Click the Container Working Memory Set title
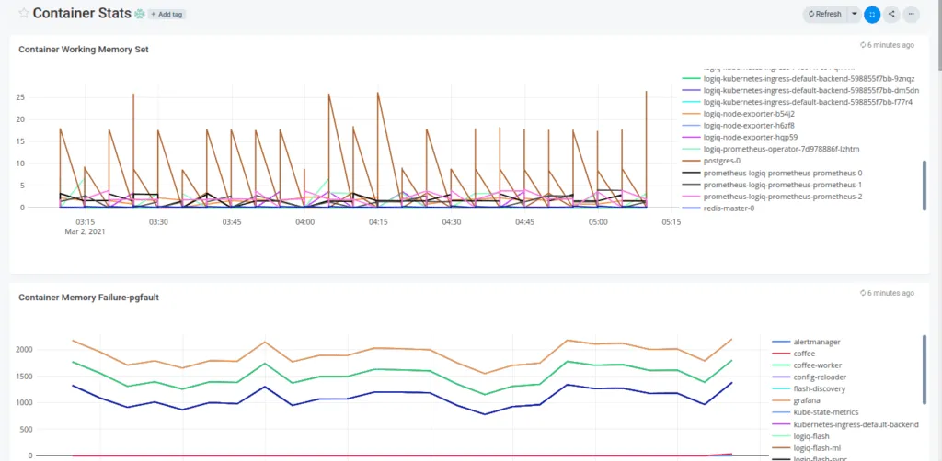Image resolution: width=942 pixels, height=461 pixels. click(84, 50)
